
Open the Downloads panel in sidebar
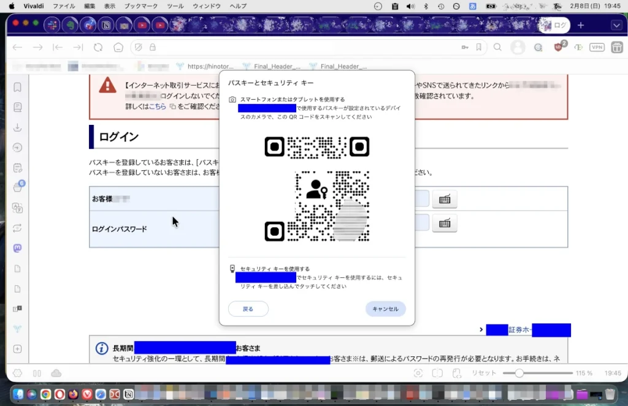[18, 127]
